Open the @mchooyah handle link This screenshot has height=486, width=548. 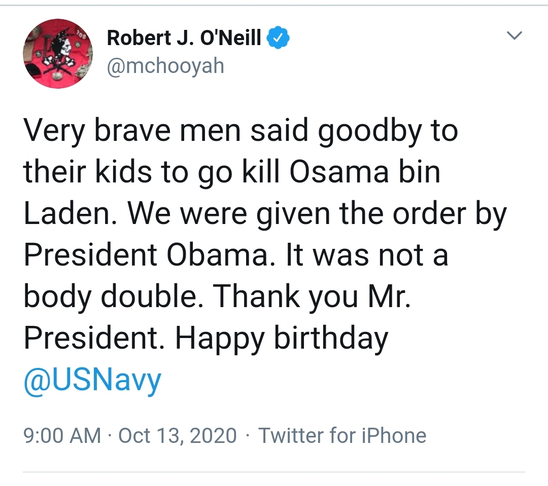point(165,66)
